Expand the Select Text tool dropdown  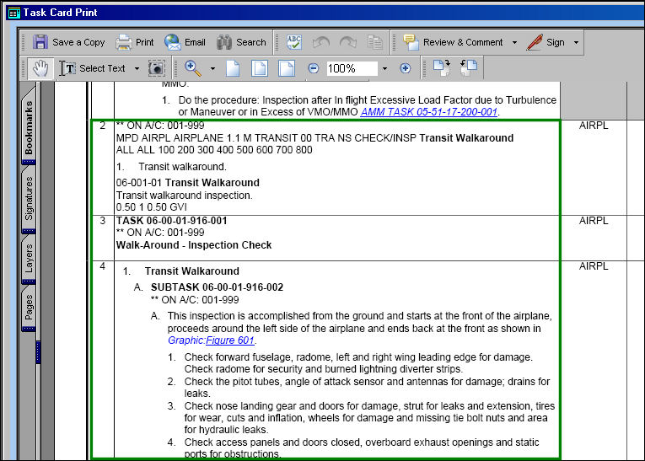click(x=137, y=68)
